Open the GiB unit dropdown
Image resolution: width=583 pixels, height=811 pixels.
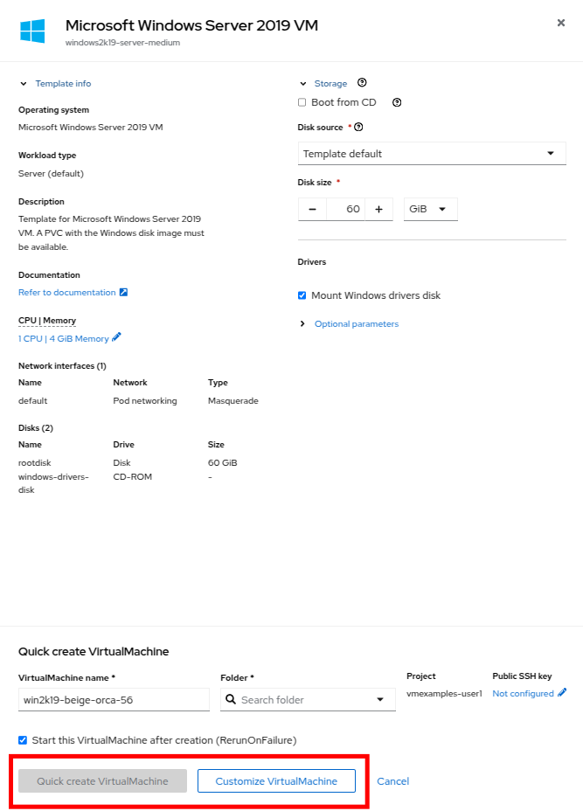(430, 210)
